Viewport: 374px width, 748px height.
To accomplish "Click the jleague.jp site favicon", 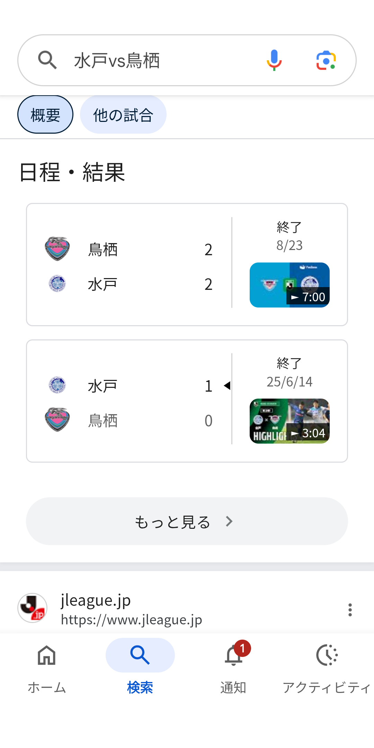I will pos(33,608).
